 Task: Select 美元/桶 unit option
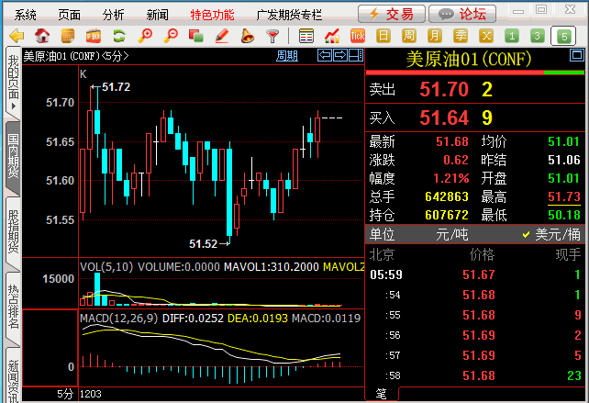click(x=551, y=234)
